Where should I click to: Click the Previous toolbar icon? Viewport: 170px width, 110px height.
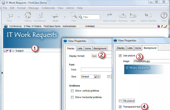(123, 15)
